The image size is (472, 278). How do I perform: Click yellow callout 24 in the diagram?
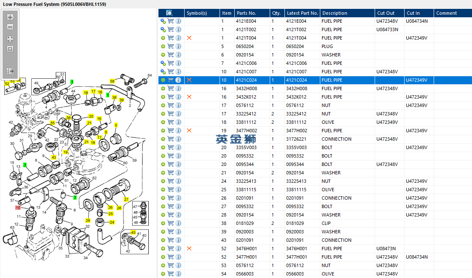pyautogui.click(x=112, y=222)
